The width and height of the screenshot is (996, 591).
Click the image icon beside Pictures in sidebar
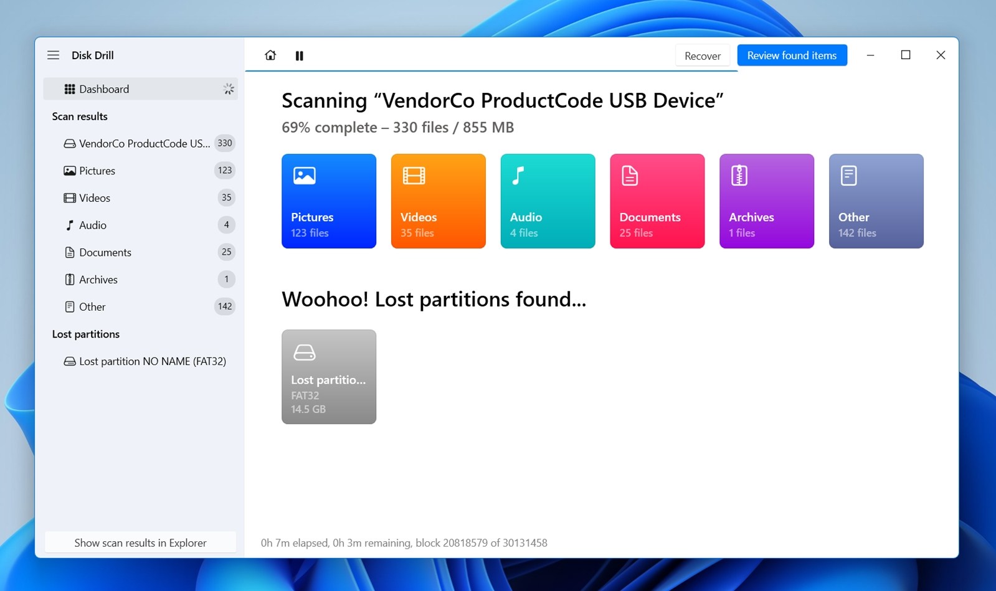[x=70, y=171]
